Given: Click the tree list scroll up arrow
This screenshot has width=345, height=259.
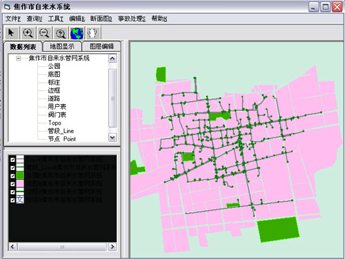Looking at the screenshot, I should [112, 59].
